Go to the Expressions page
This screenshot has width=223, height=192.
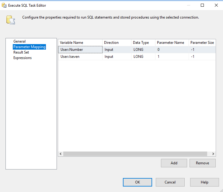(x=22, y=58)
